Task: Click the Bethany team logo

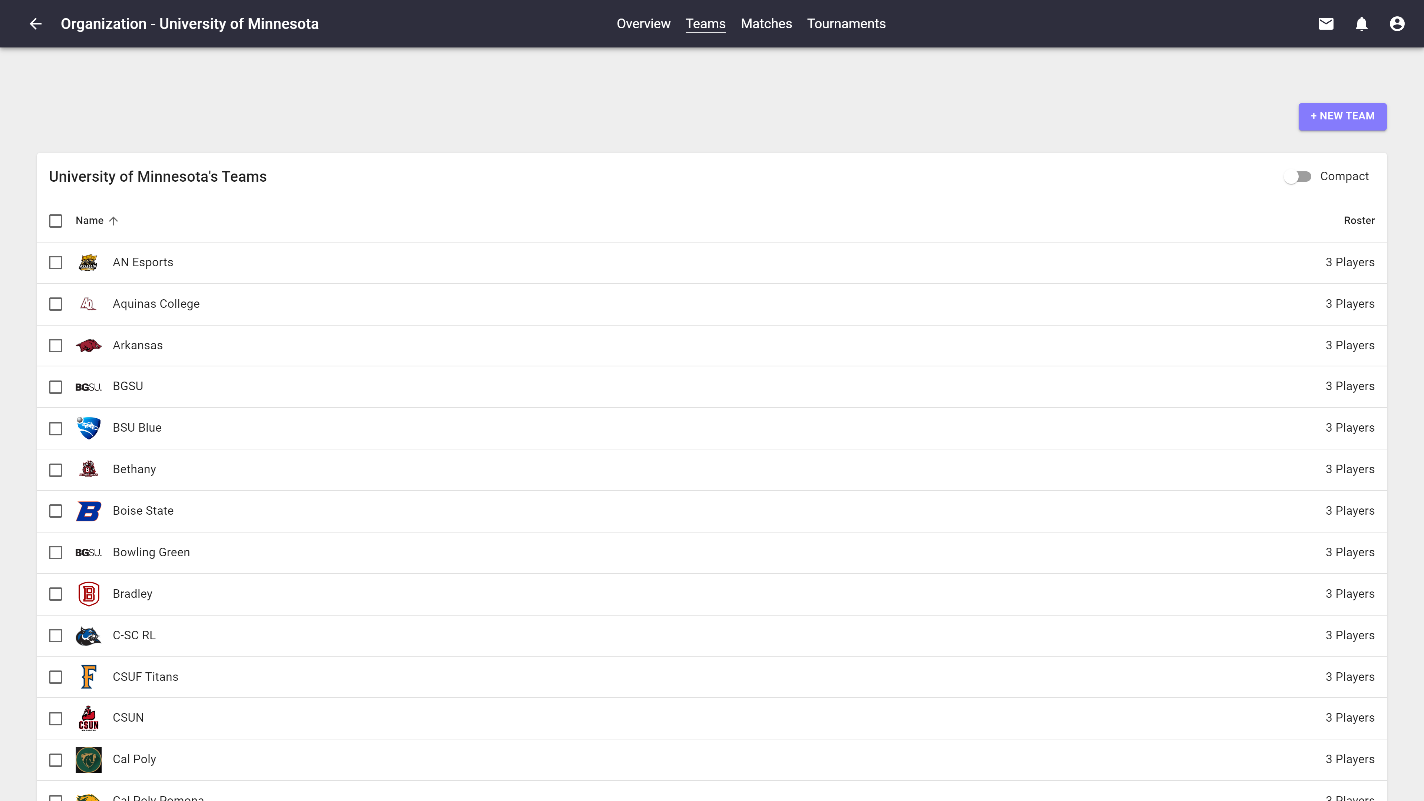Action: 89,469
